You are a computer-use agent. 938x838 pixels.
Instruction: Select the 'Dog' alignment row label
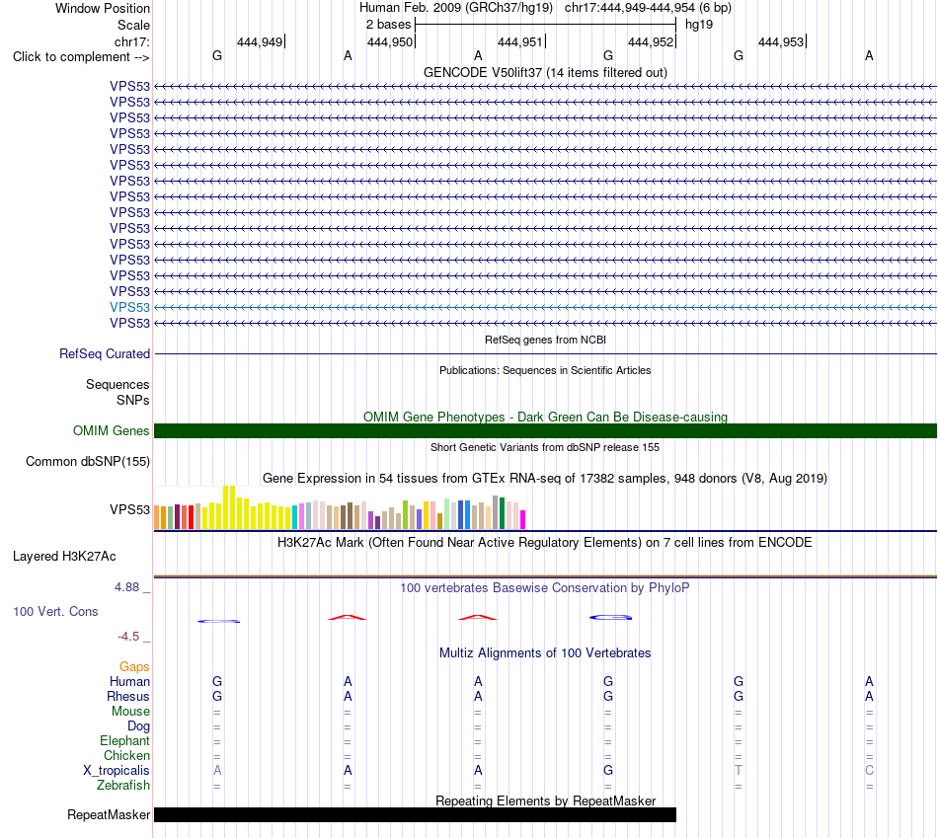139,726
